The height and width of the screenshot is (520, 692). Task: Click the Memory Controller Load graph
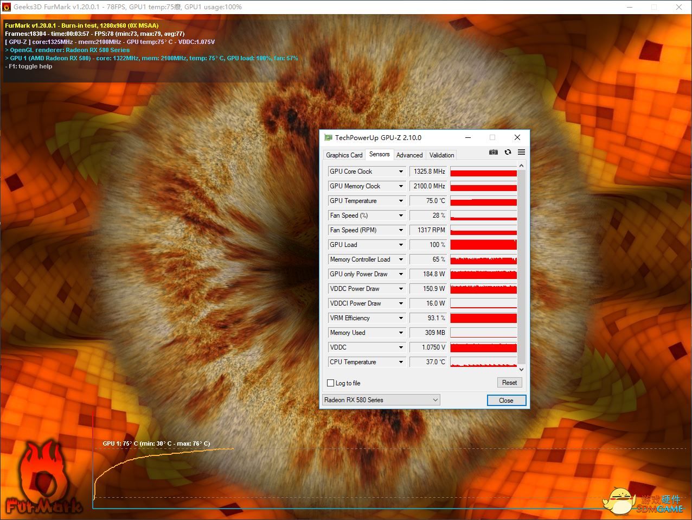484,259
